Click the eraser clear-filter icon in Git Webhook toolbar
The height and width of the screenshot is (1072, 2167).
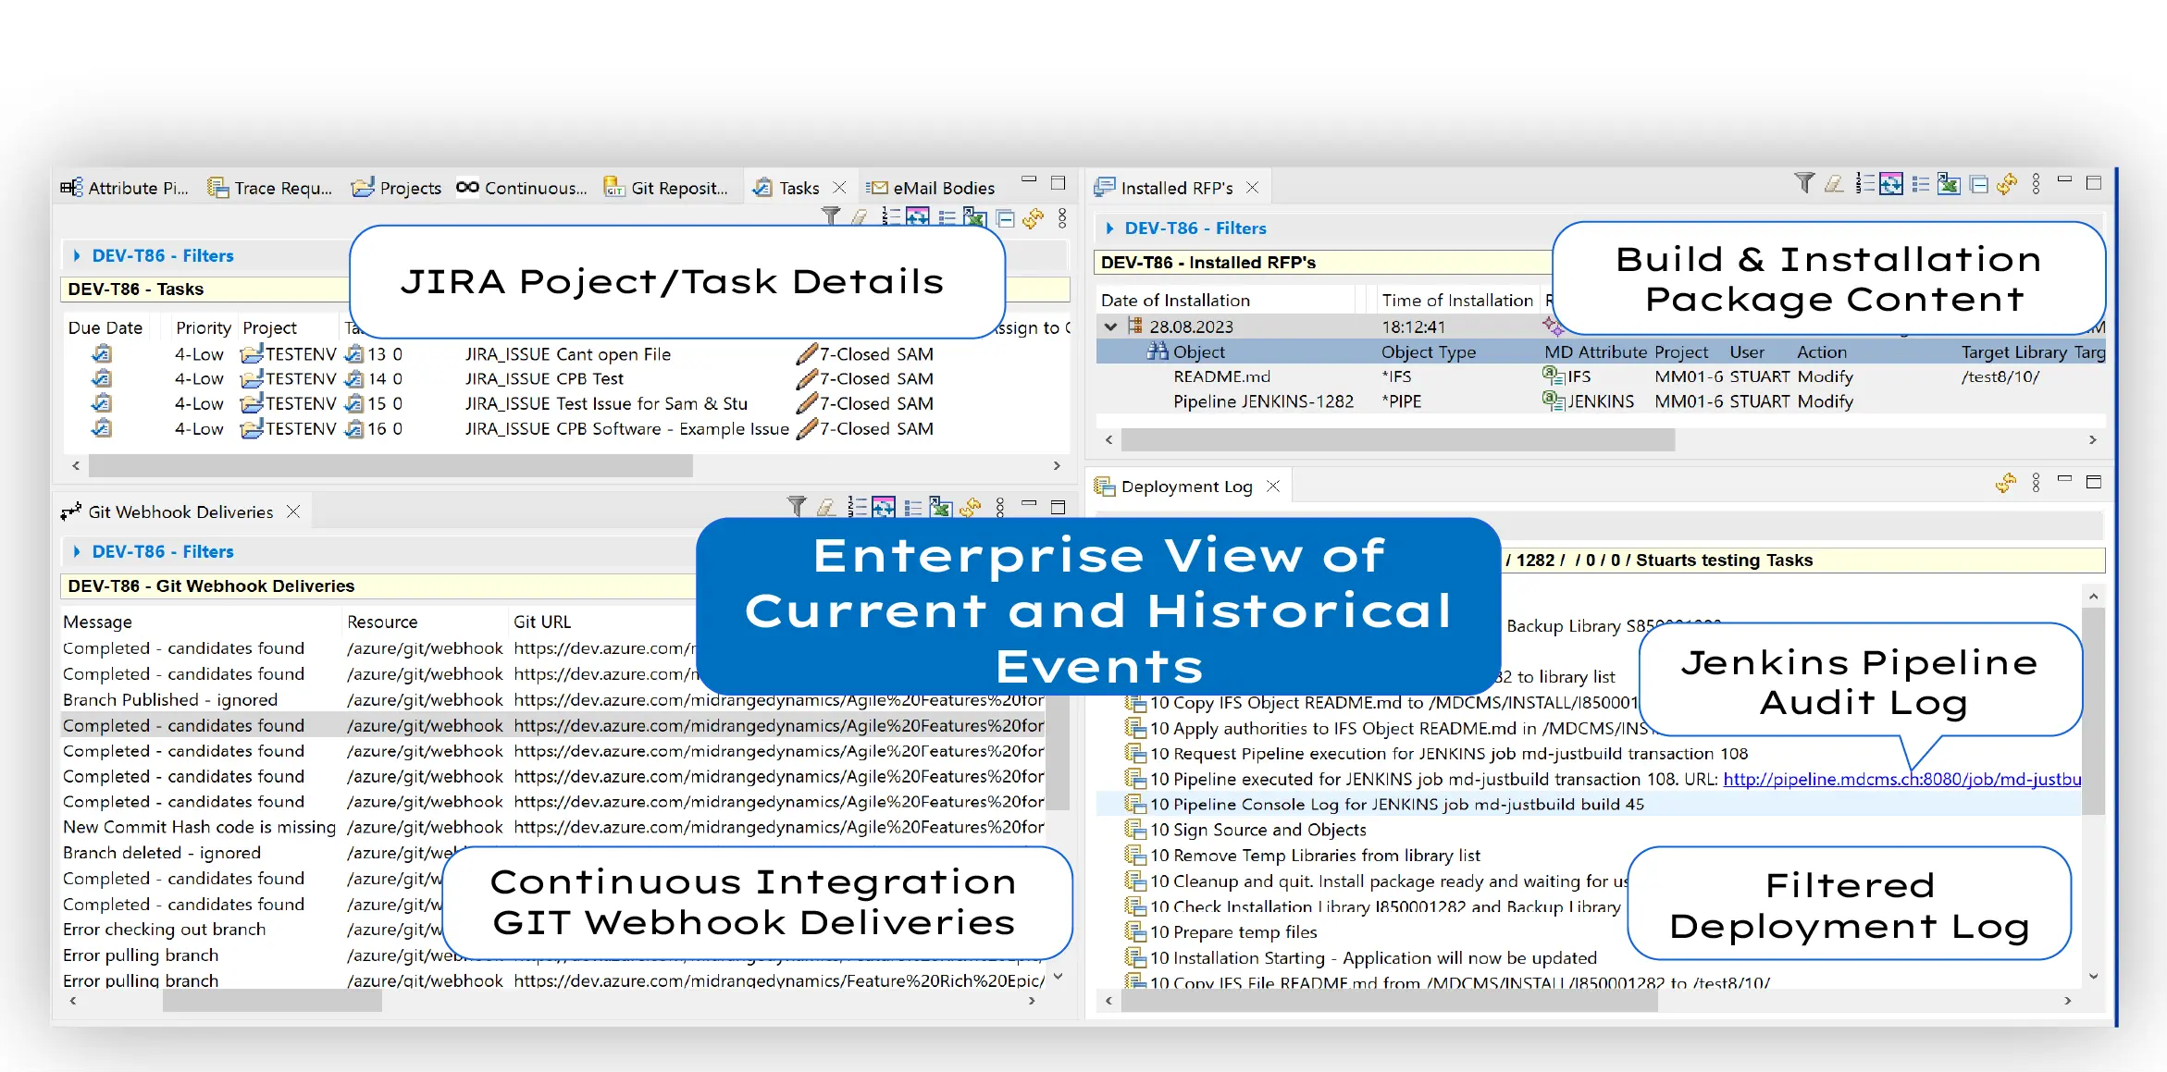coord(826,507)
